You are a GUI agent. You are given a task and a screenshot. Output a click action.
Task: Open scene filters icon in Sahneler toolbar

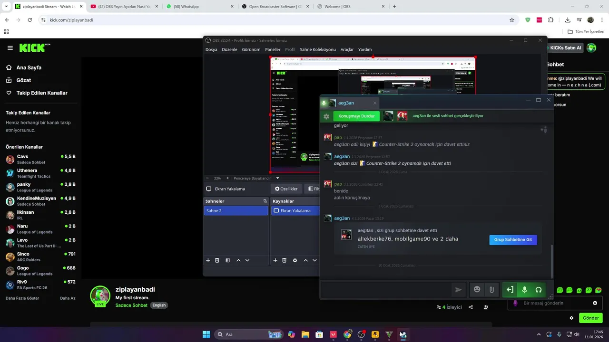pyautogui.click(x=227, y=260)
